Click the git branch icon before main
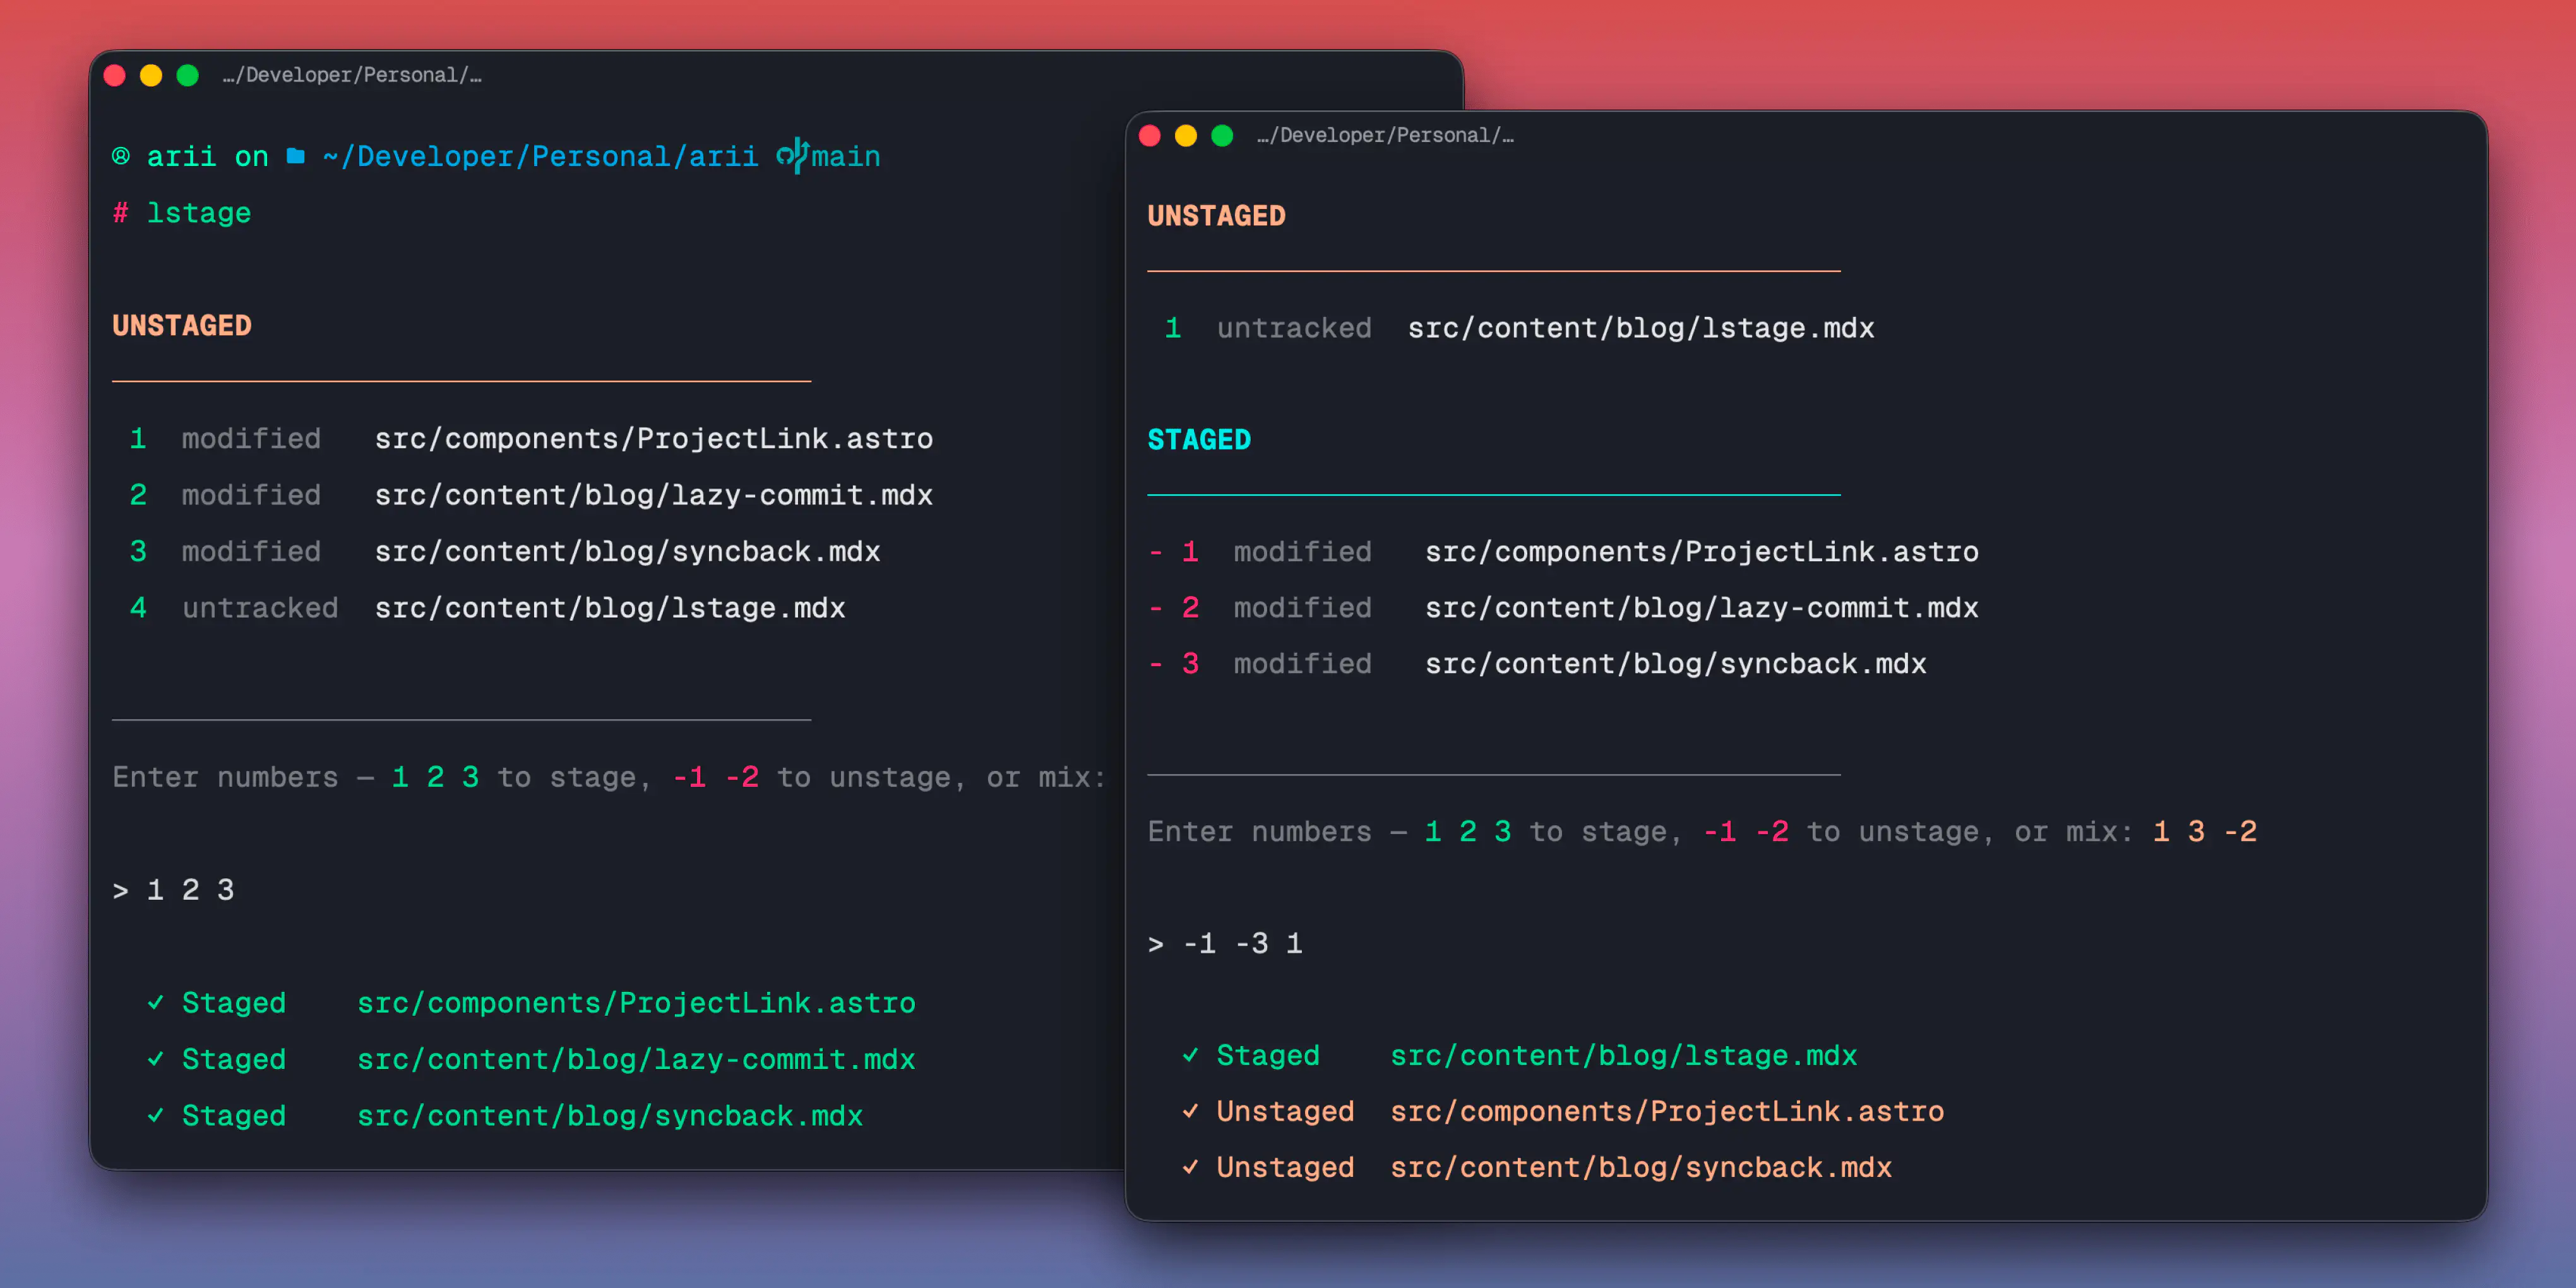The image size is (2576, 1288). coord(792,156)
